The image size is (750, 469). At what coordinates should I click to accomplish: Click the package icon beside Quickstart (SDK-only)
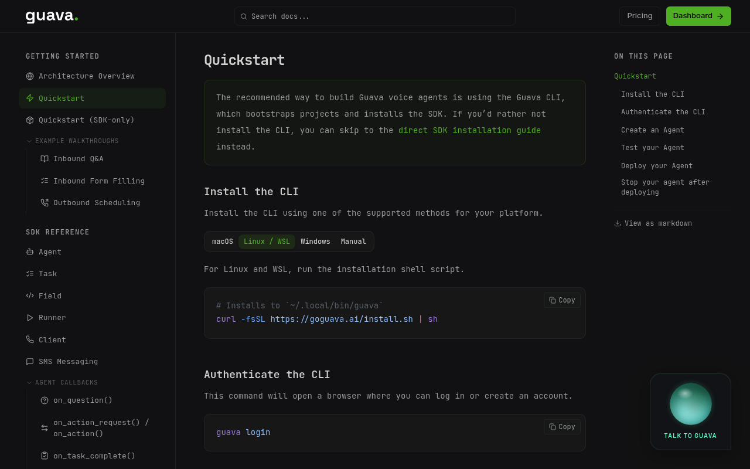tap(30, 120)
